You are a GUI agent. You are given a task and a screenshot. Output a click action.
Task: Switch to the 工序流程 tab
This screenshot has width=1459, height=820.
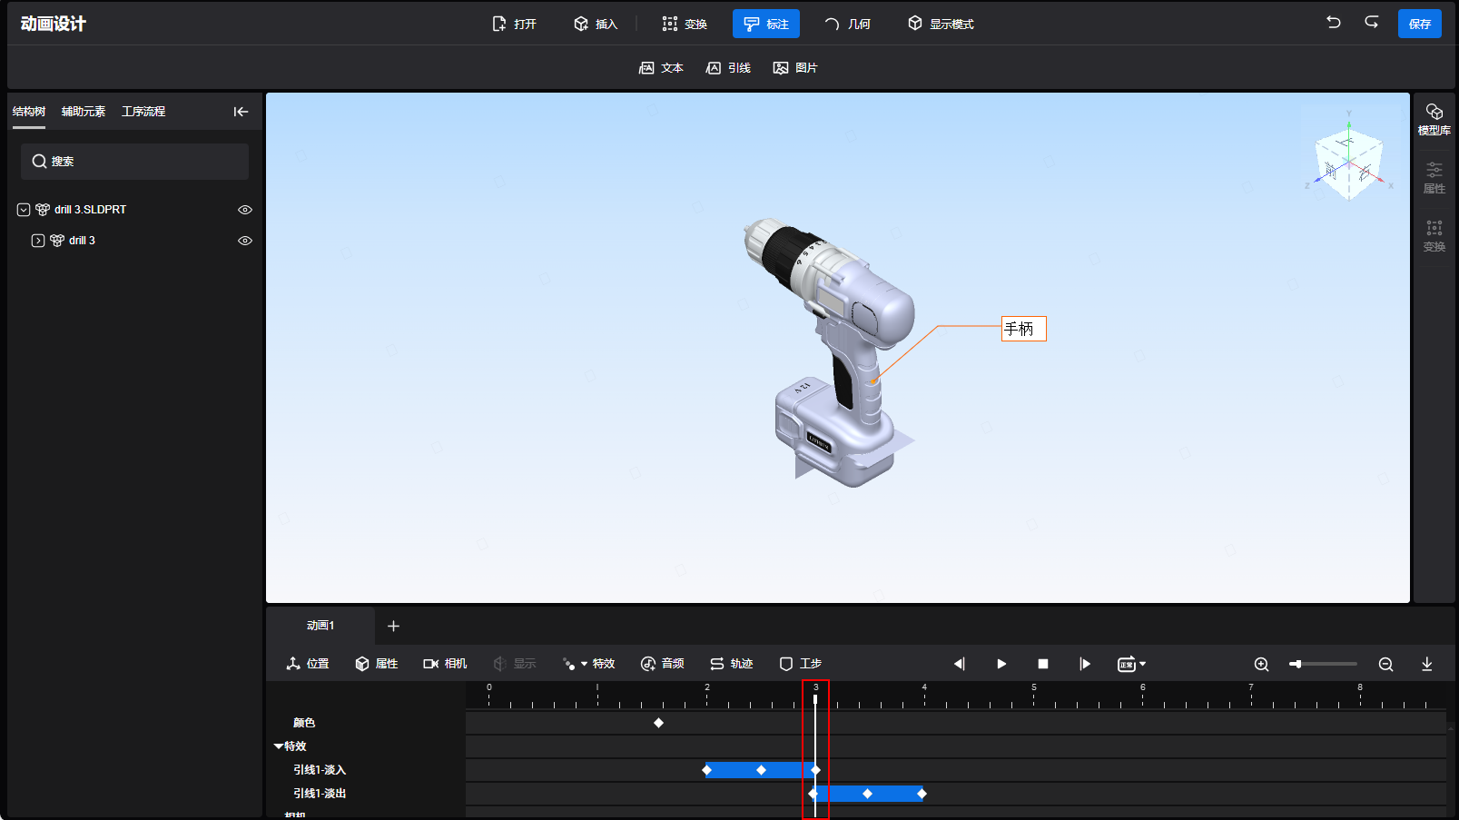pos(143,112)
